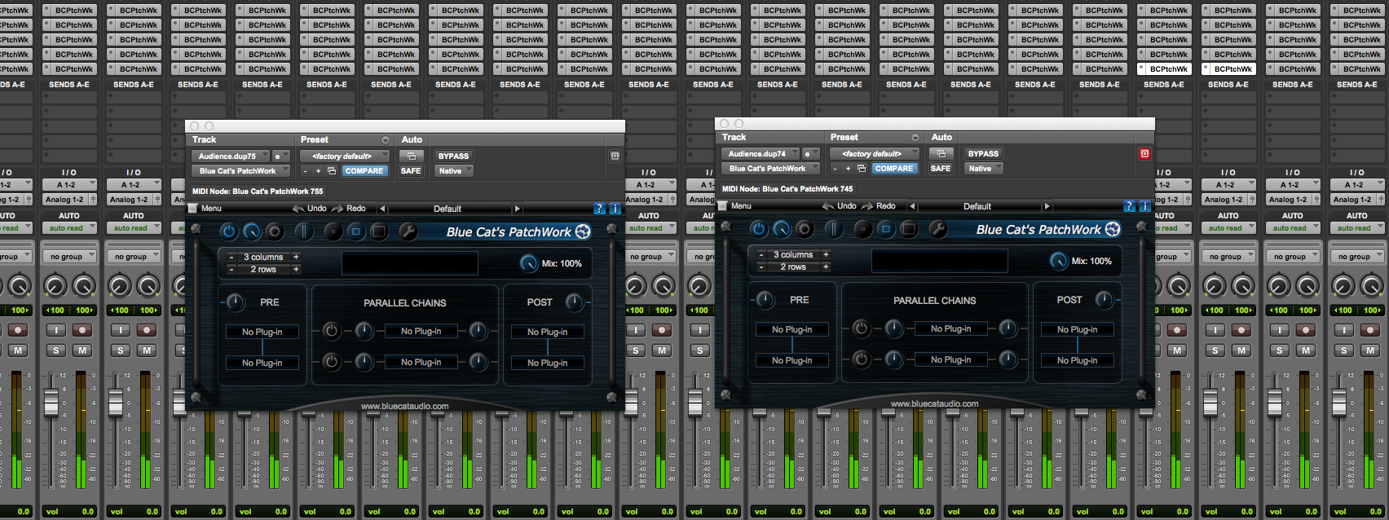Click Blue Cat paw logo in PatchWork 745
Screen dimensions: 1389x520
[1113, 229]
